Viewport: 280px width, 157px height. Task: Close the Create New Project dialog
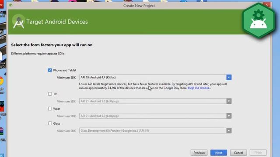[267, 5]
